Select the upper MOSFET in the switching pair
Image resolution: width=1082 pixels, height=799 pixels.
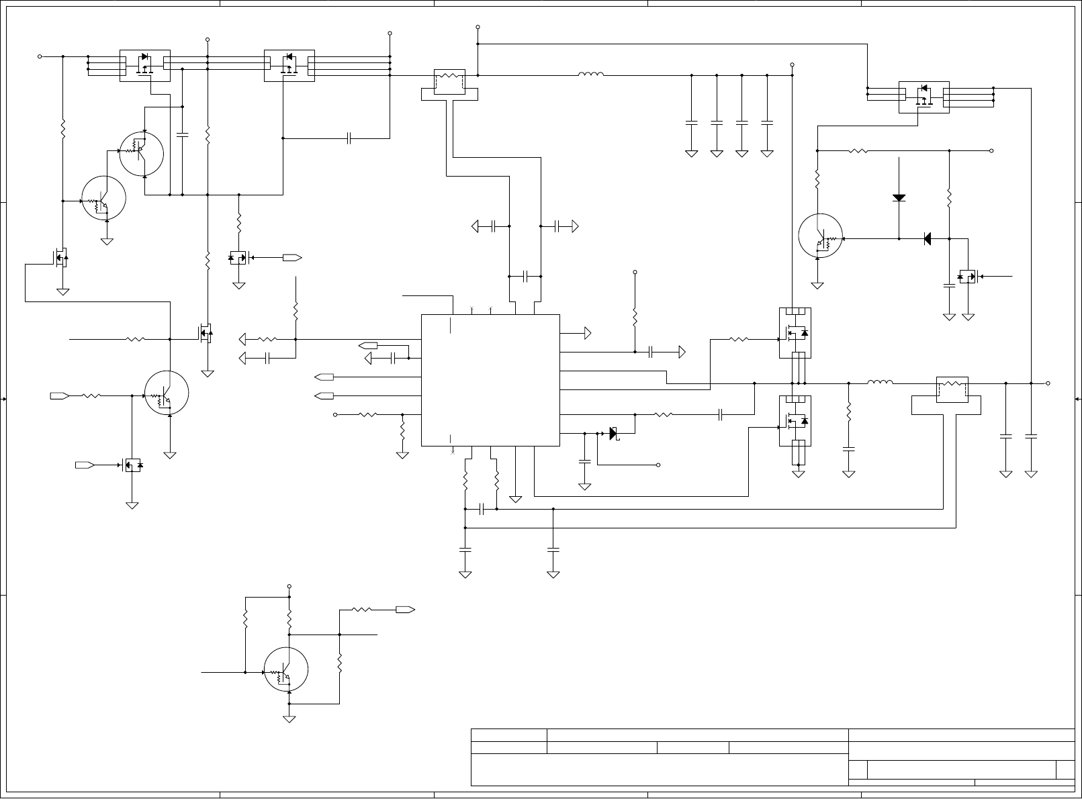pos(795,333)
